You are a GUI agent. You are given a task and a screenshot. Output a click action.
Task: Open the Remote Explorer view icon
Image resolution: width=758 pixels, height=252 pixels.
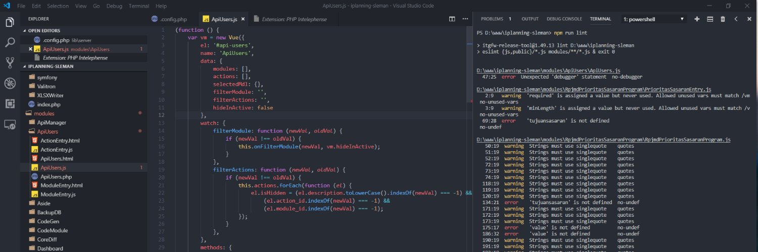(10, 124)
